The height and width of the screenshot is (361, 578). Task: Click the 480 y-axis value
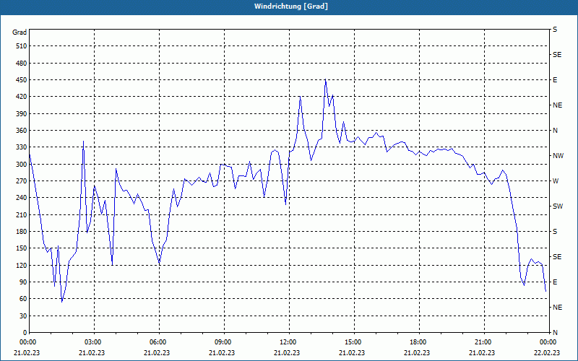(22, 64)
